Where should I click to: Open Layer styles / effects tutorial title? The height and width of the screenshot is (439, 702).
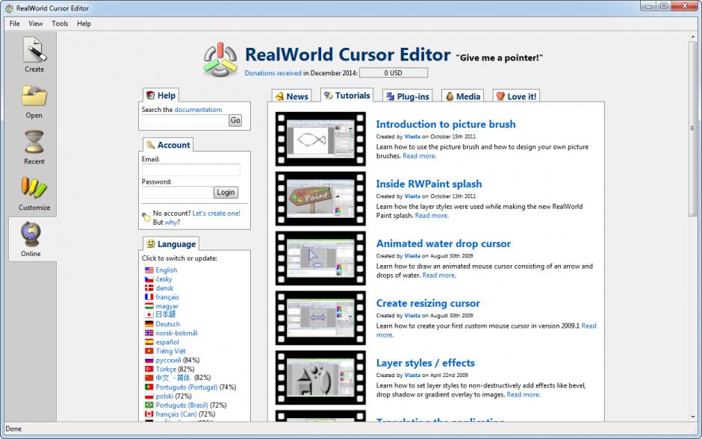pyautogui.click(x=426, y=363)
